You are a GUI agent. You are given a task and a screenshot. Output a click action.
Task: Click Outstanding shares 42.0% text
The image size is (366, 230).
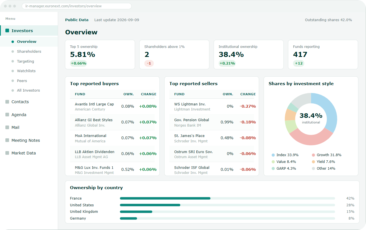[328, 20]
